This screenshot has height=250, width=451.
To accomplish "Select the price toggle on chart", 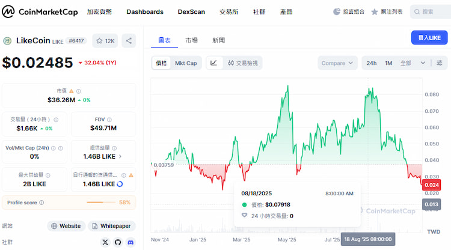I will [x=161, y=63].
